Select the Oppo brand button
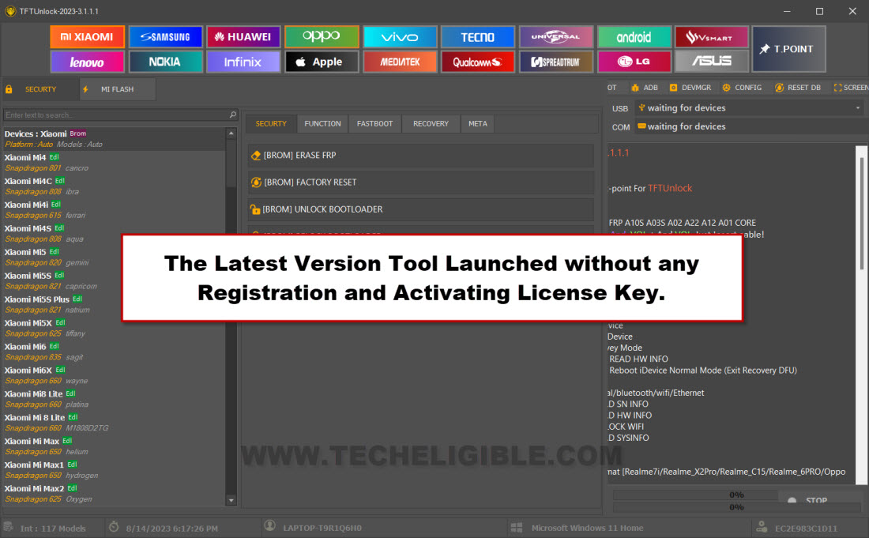 (x=322, y=37)
